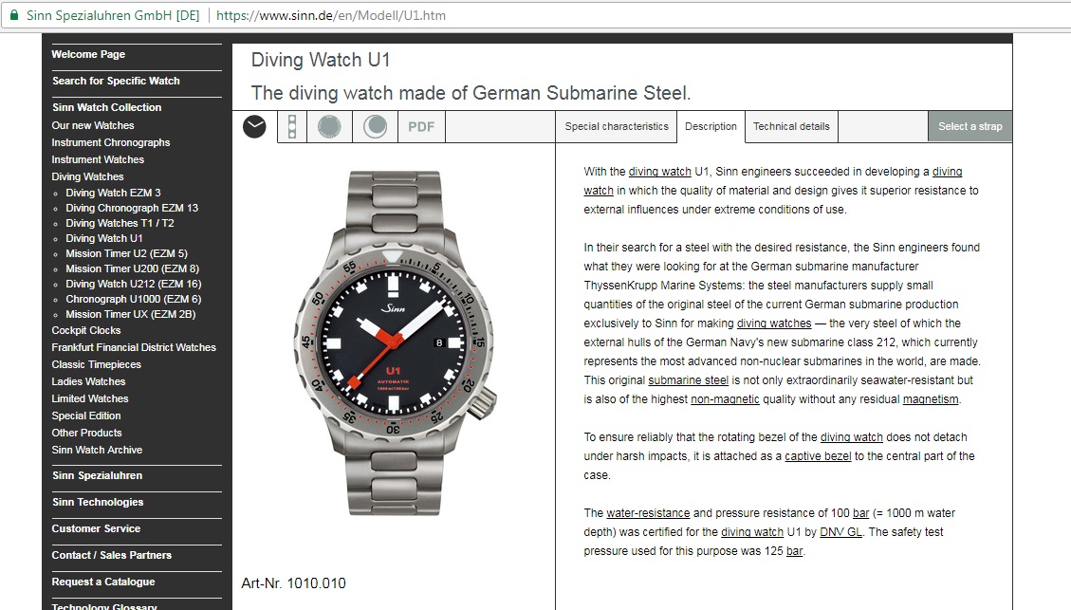1071x610 pixels.
Task: Download the PDF data sheet
Action: 421,127
